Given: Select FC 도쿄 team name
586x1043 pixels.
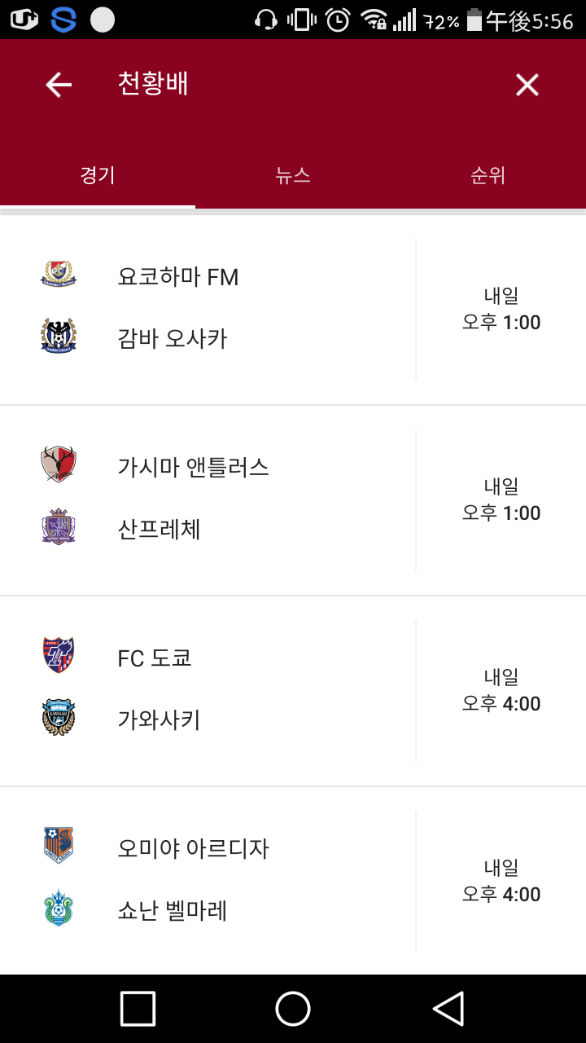Looking at the screenshot, I should pos(155,658).
